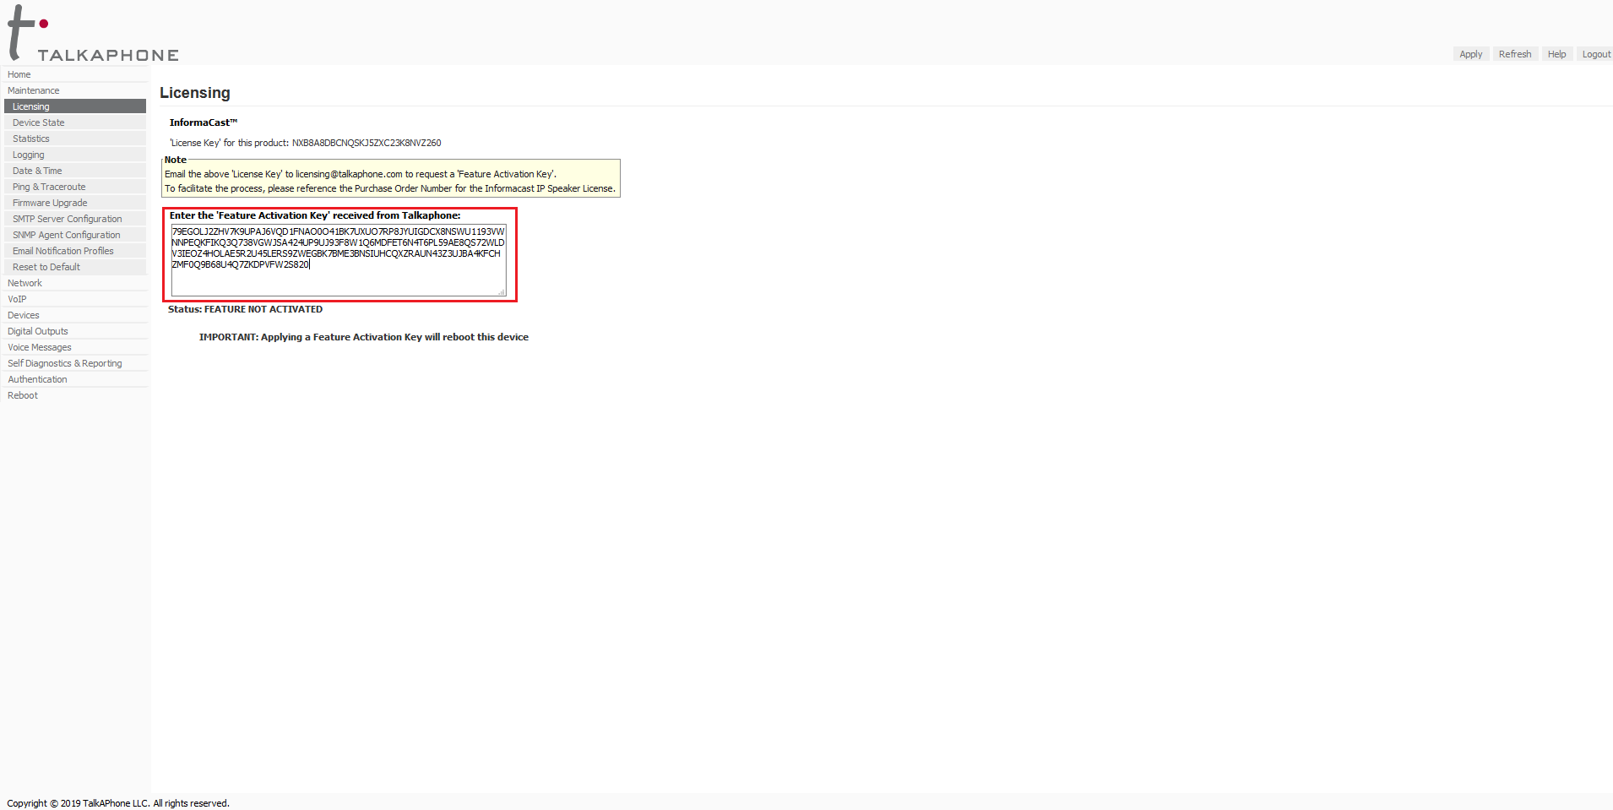Click the 'Status: FEATURE NOT ACTIVATED' text
This screenshot has width=1613, height=810.
point(245,309)
